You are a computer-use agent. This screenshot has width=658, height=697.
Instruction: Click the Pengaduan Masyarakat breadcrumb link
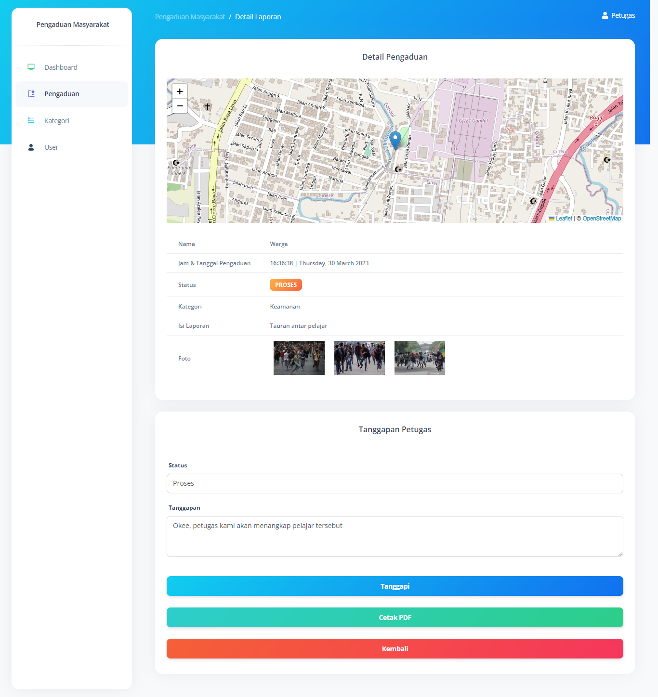(x=190, y=17)
